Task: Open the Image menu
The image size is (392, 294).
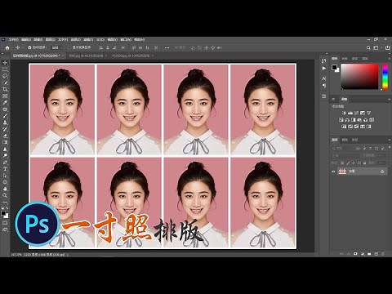Action: tap(38, 40)
